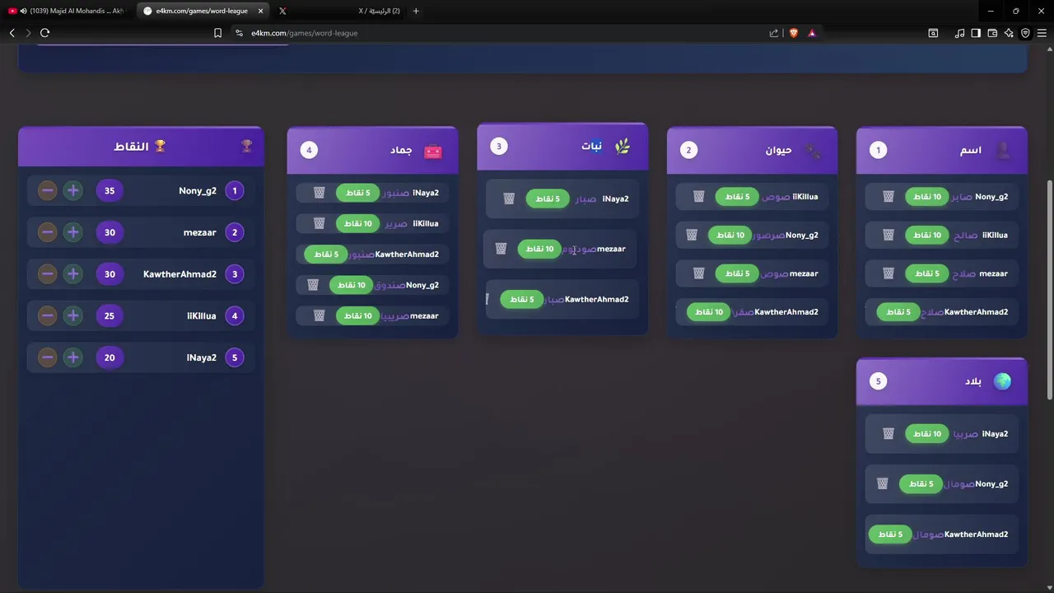Remove mezaar's answer under نبات
This screenshot has width=1054, height=593.
click(501, 249)
